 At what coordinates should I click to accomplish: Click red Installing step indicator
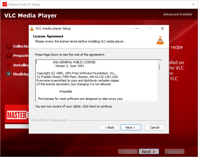[x=9, y=65]
